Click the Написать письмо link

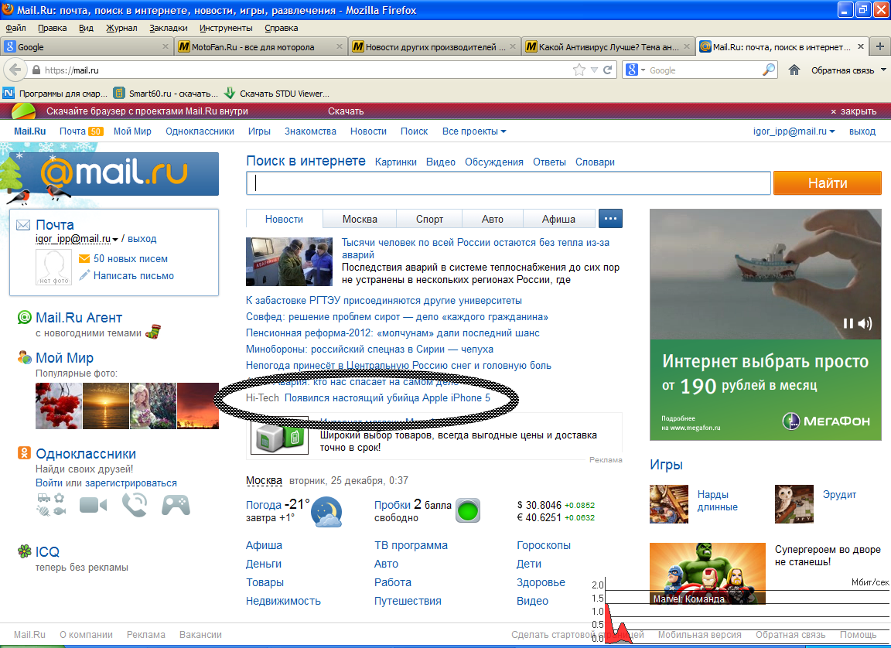(x=134, y=275)
